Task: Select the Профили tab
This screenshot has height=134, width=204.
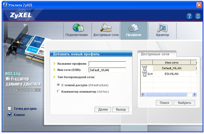Action: pos(134,31)
